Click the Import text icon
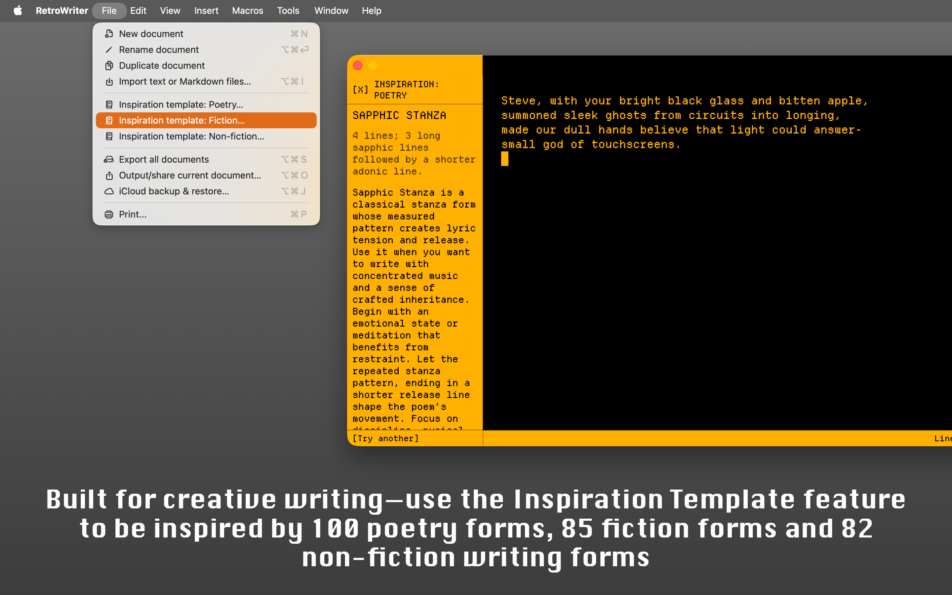The width and height of the screenshot is (952, 595). coord(109,81)
